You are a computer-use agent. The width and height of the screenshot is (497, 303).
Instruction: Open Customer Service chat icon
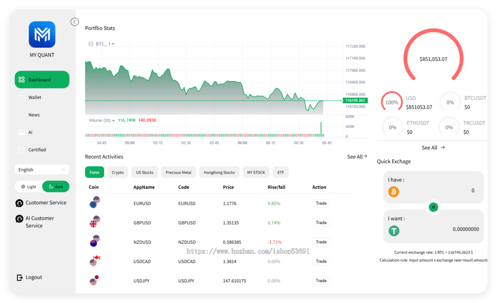19,203
